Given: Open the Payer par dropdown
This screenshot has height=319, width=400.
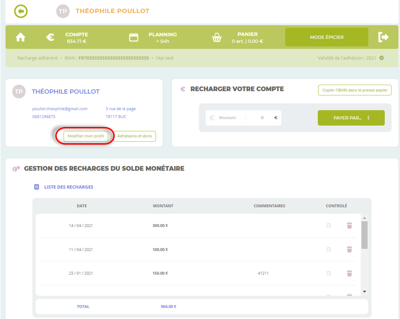Looking at the screenshot, I should tap(351, 118).
